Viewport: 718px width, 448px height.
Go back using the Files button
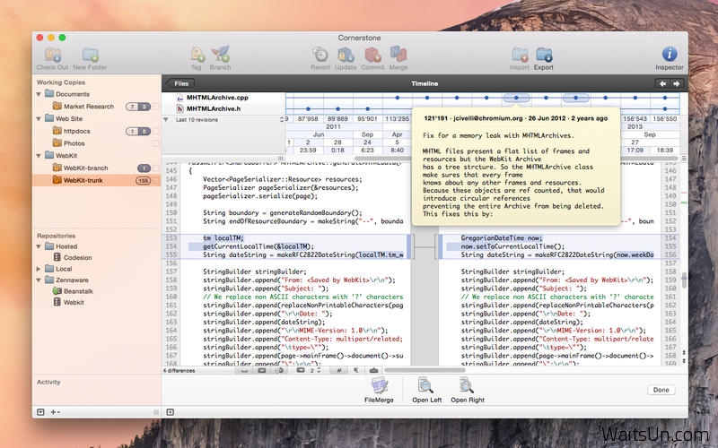pos(180,83)
